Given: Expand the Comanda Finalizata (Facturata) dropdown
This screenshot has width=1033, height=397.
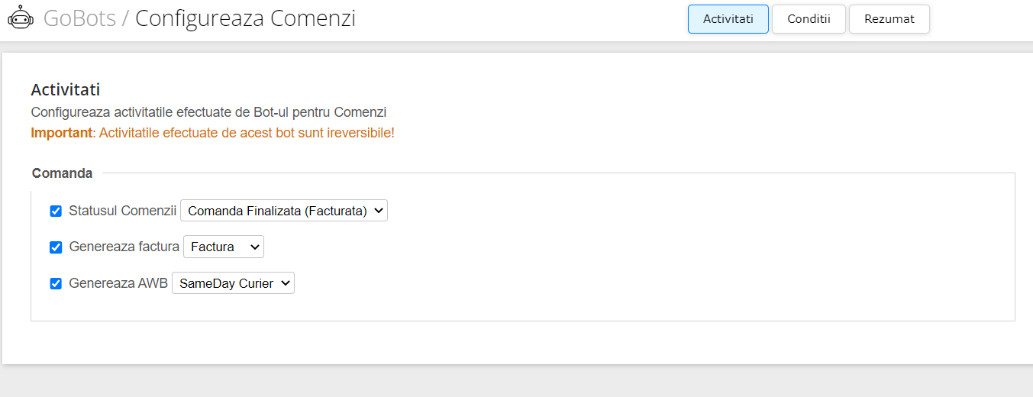Looking at the screenshot, I should 284,211.
